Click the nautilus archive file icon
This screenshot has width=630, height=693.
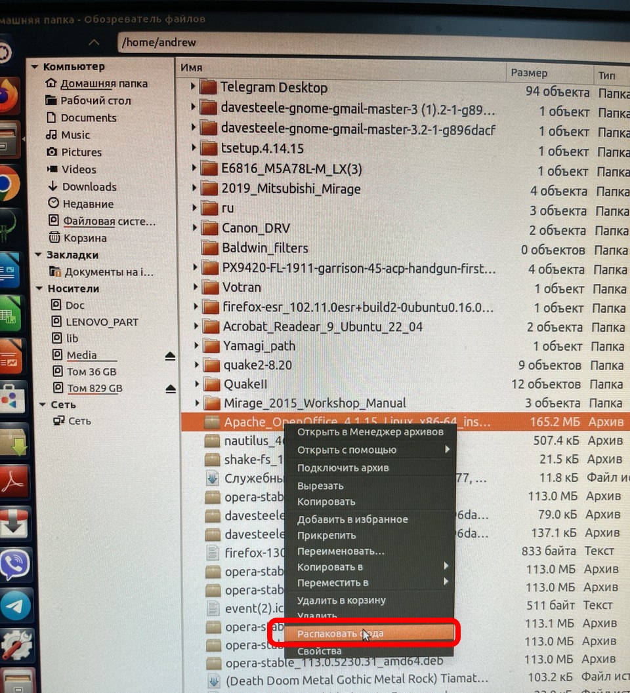pyautogui.click(x=213, y=441)
